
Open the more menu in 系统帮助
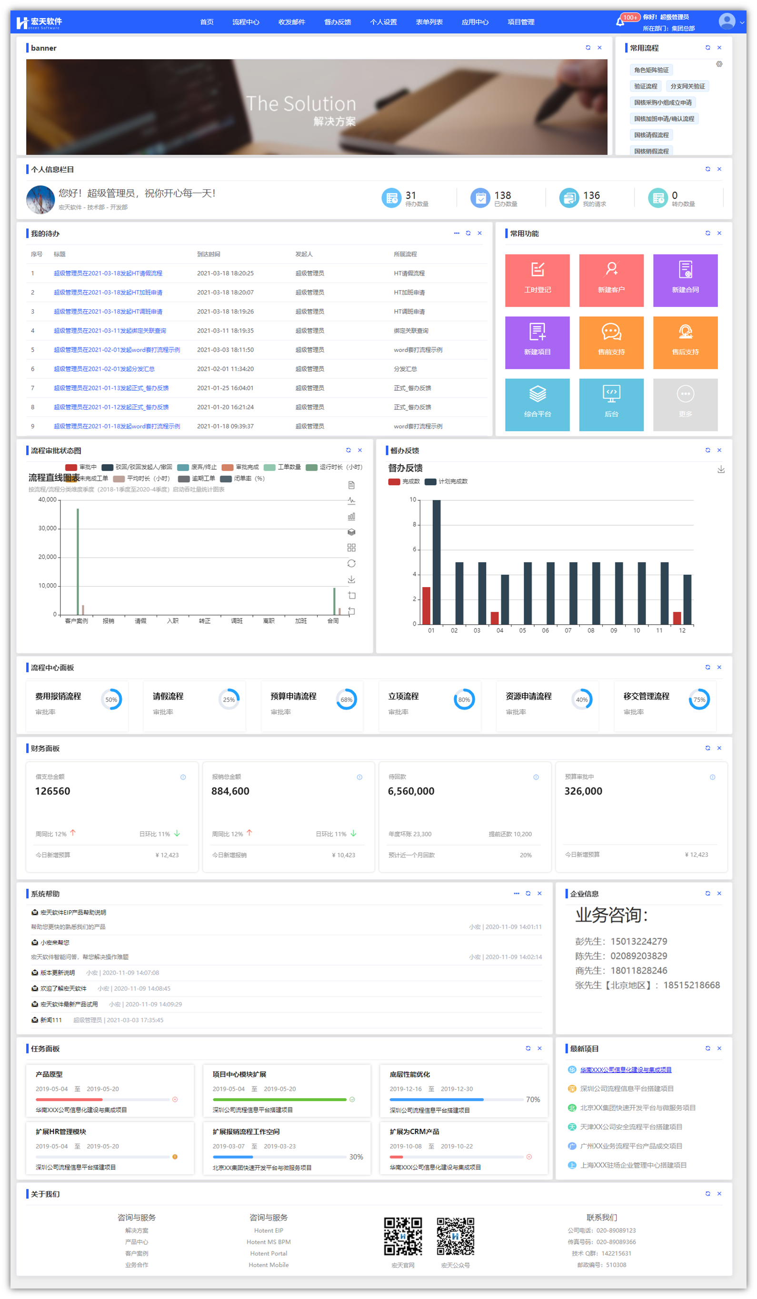pyautogui.click(x=517, y=893)
